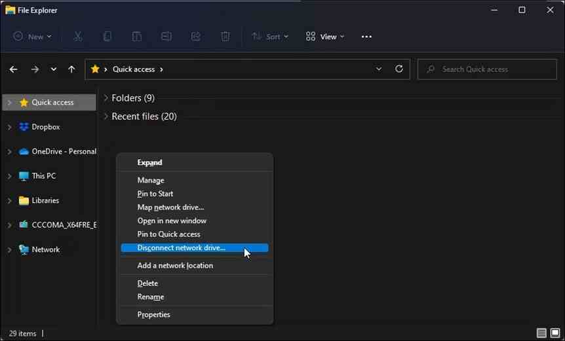Expand CCCOMA_X64FRE drive node chevron
Viewport: 565px width, 341px height.
coord(9,225)
